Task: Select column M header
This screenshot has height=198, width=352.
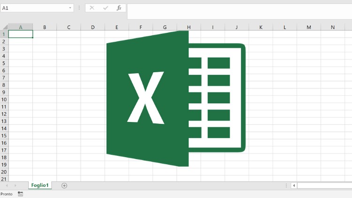Action: tap(309, 27)
